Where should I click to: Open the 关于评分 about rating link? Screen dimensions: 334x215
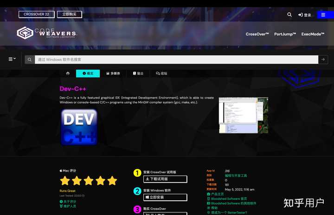click(68, 202)
